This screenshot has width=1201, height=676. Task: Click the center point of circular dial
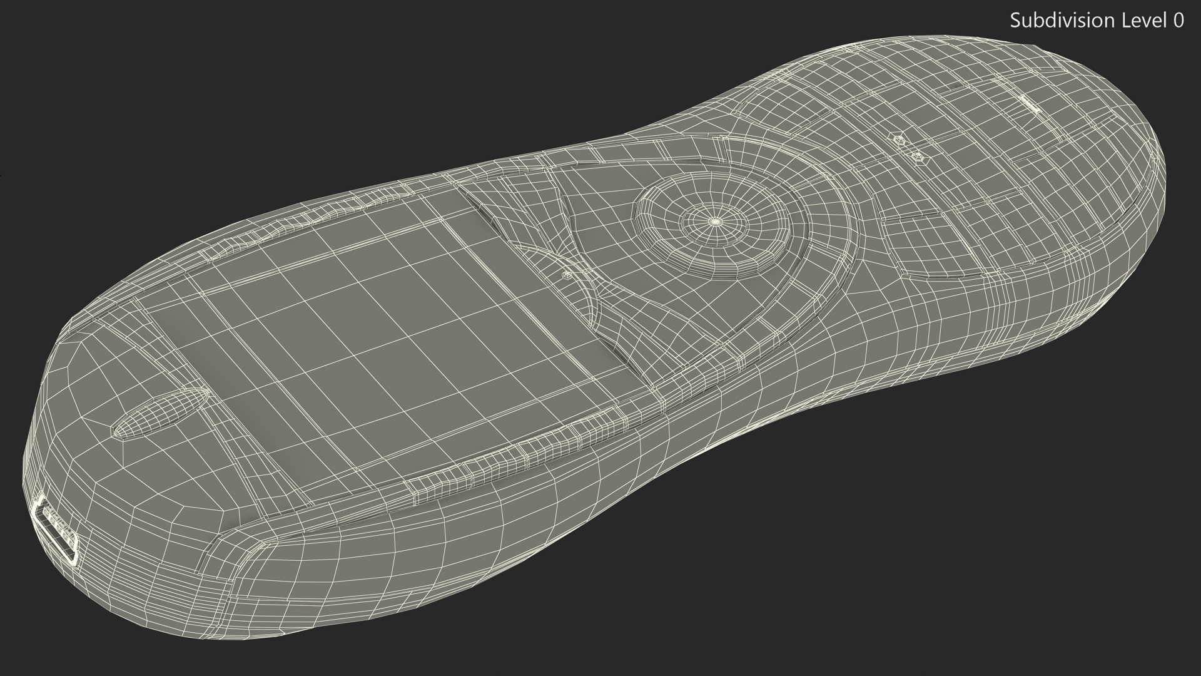(716, 220)
